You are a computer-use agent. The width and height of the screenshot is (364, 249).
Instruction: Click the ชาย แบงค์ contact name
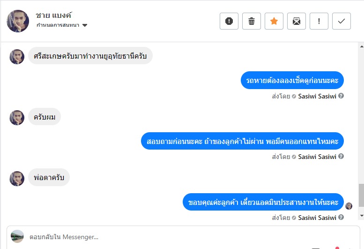[53, 15]
